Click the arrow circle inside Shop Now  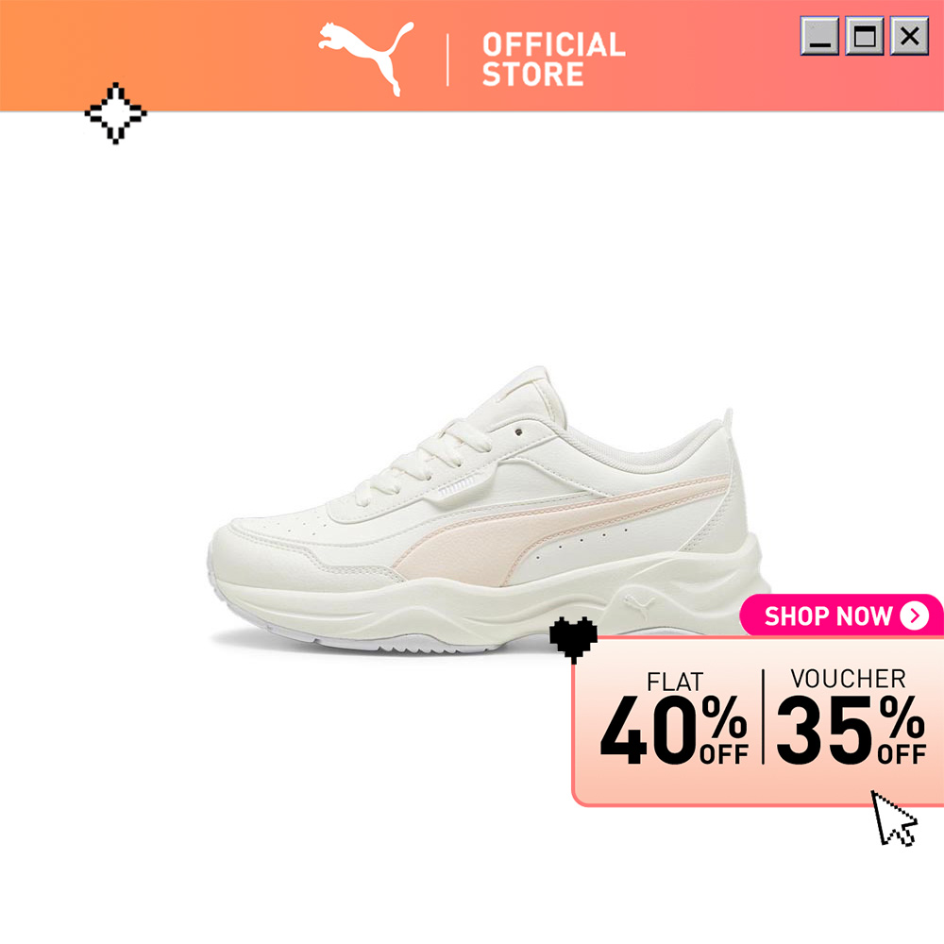[915, 615]
